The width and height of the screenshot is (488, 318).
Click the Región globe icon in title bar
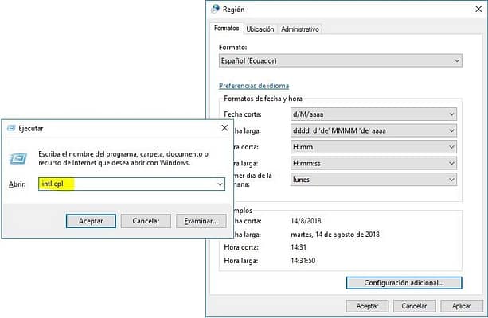click(215, 9)
